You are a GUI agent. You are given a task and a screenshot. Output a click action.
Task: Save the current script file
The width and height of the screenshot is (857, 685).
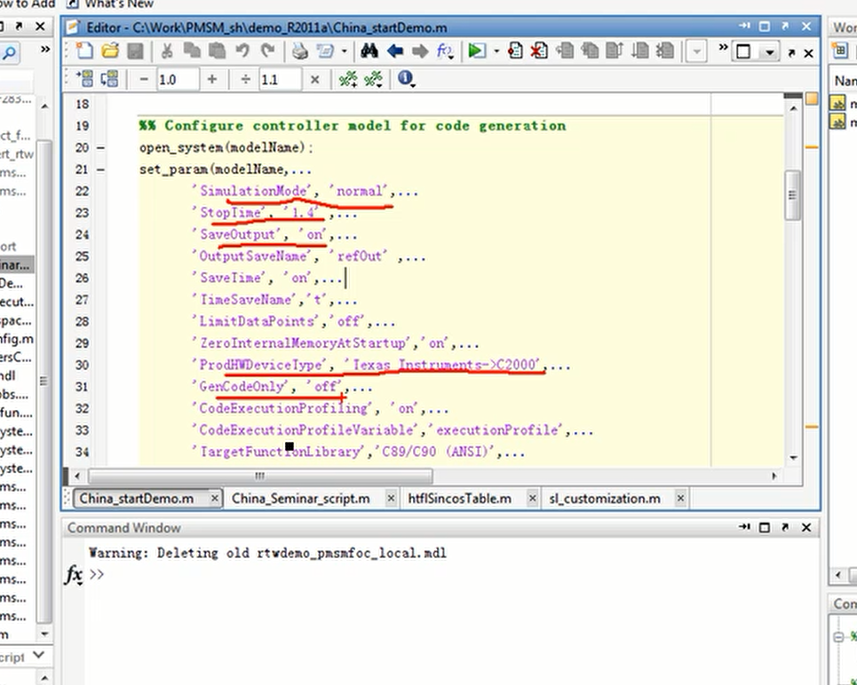135,51
